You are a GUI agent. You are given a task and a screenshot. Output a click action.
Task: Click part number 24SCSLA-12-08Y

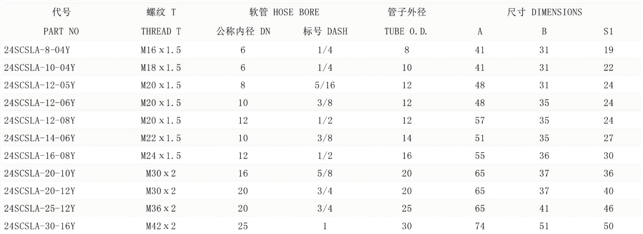pos(40,120)
